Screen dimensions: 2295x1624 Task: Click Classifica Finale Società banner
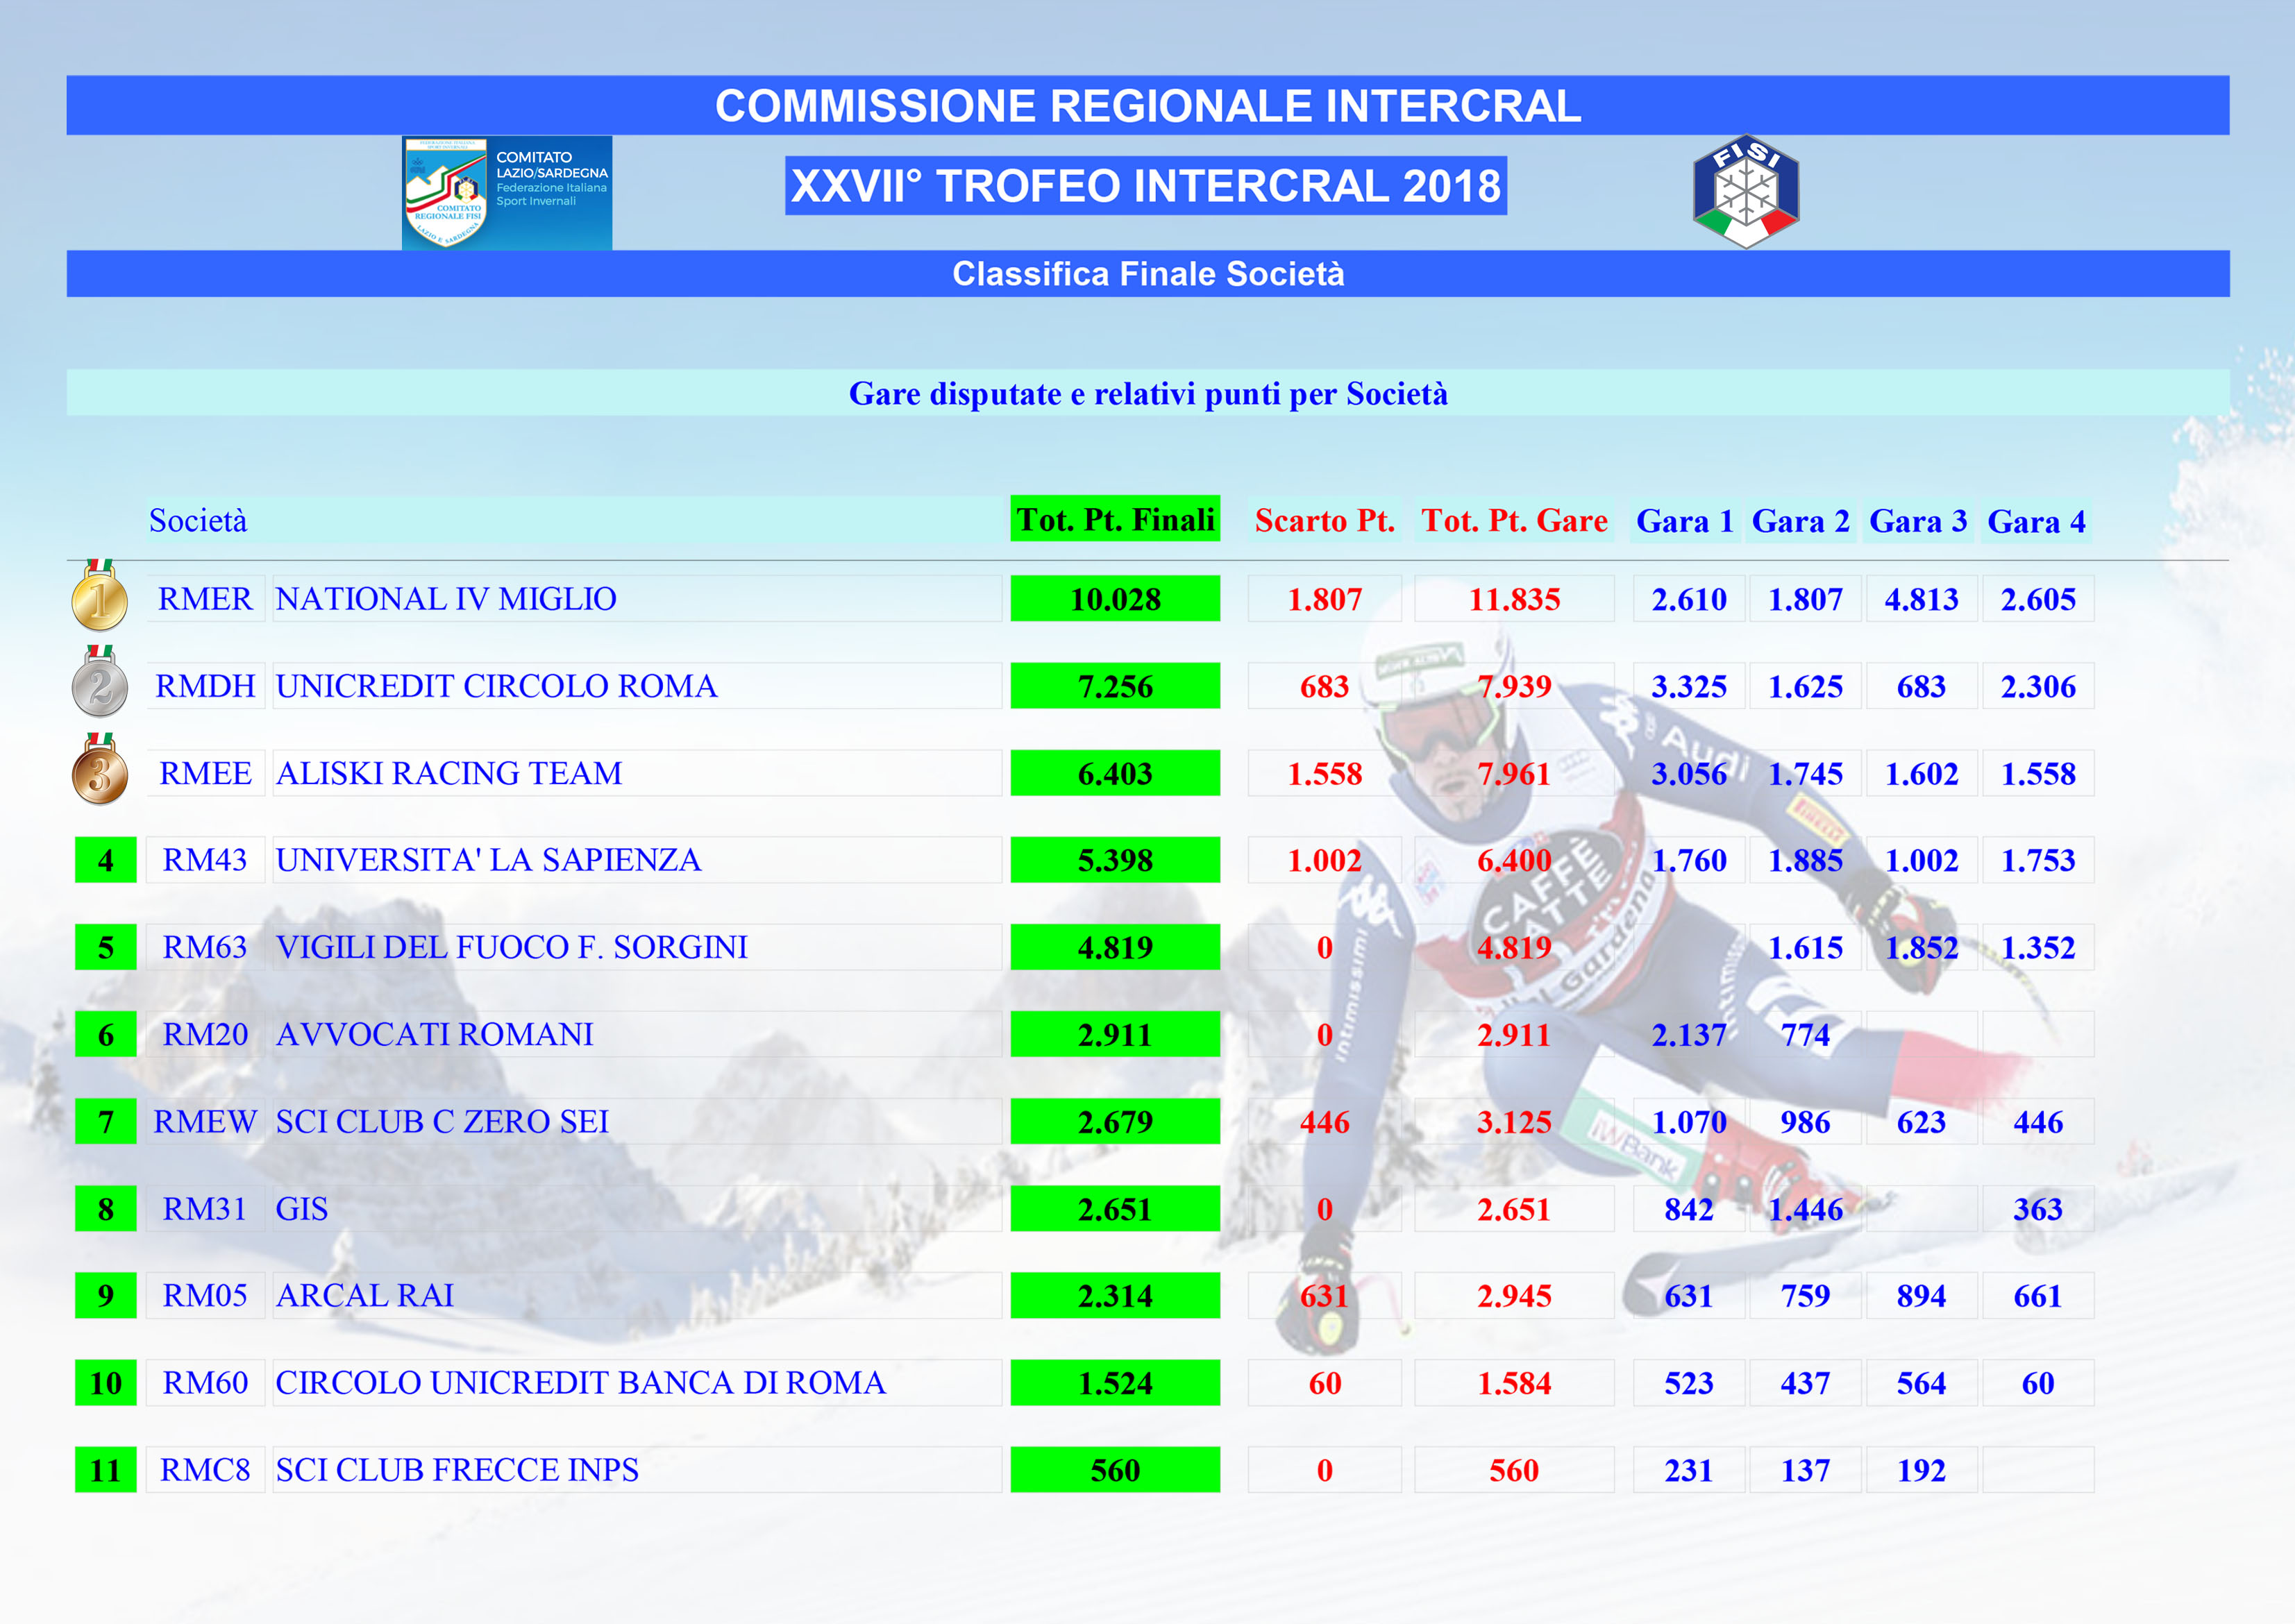[x=1147, y=274]
